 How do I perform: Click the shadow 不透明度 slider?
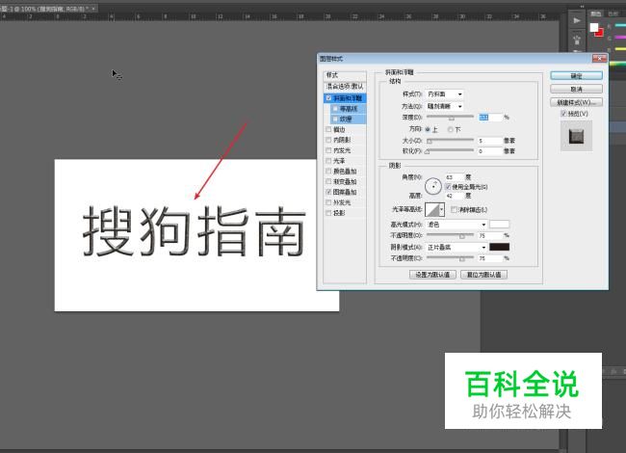point(450,258)
